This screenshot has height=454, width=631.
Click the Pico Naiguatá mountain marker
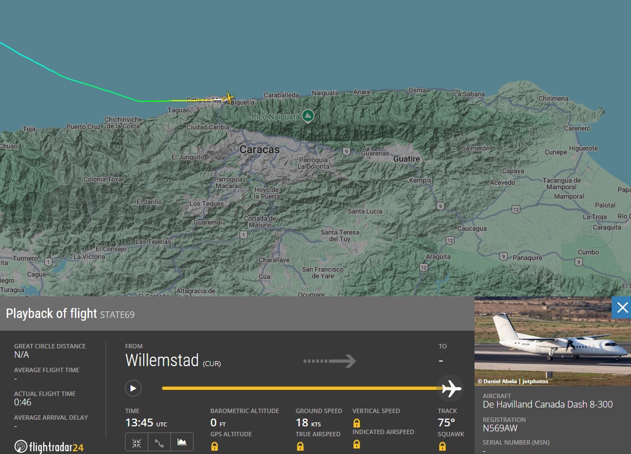coord(309,116)
